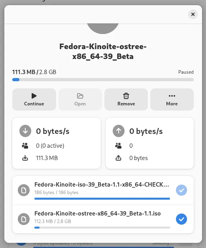Click the Paused status label
Image resolution: width=206 pixels, height=248 pixels.
[186, 72]
